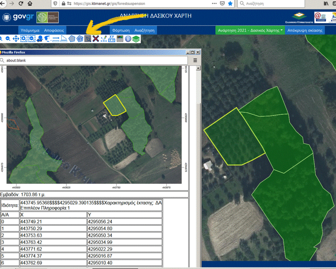Select the polygon draw tool
The width and height of the screenshot is (336, 269).
[72, 39]
